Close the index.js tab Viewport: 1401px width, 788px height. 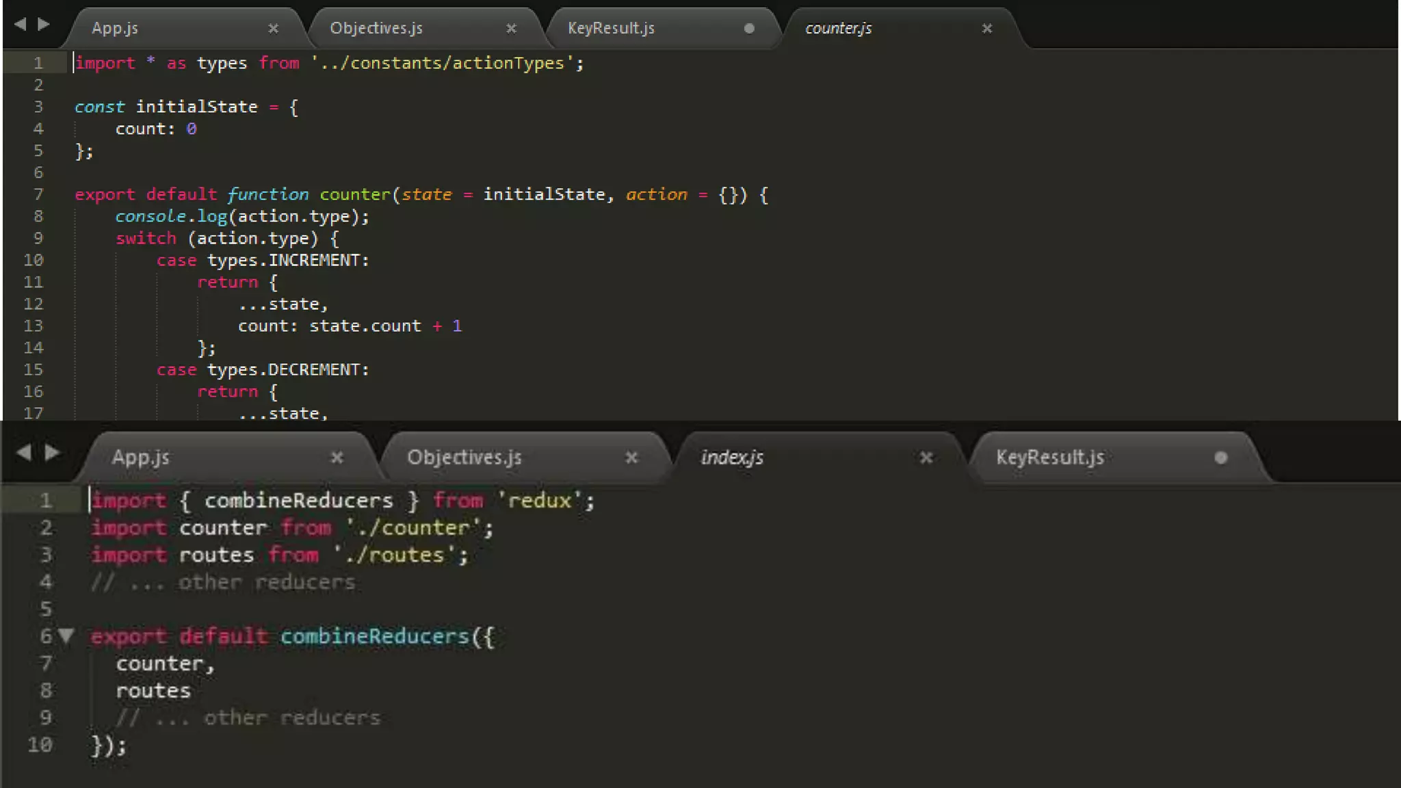coord(926,457)
